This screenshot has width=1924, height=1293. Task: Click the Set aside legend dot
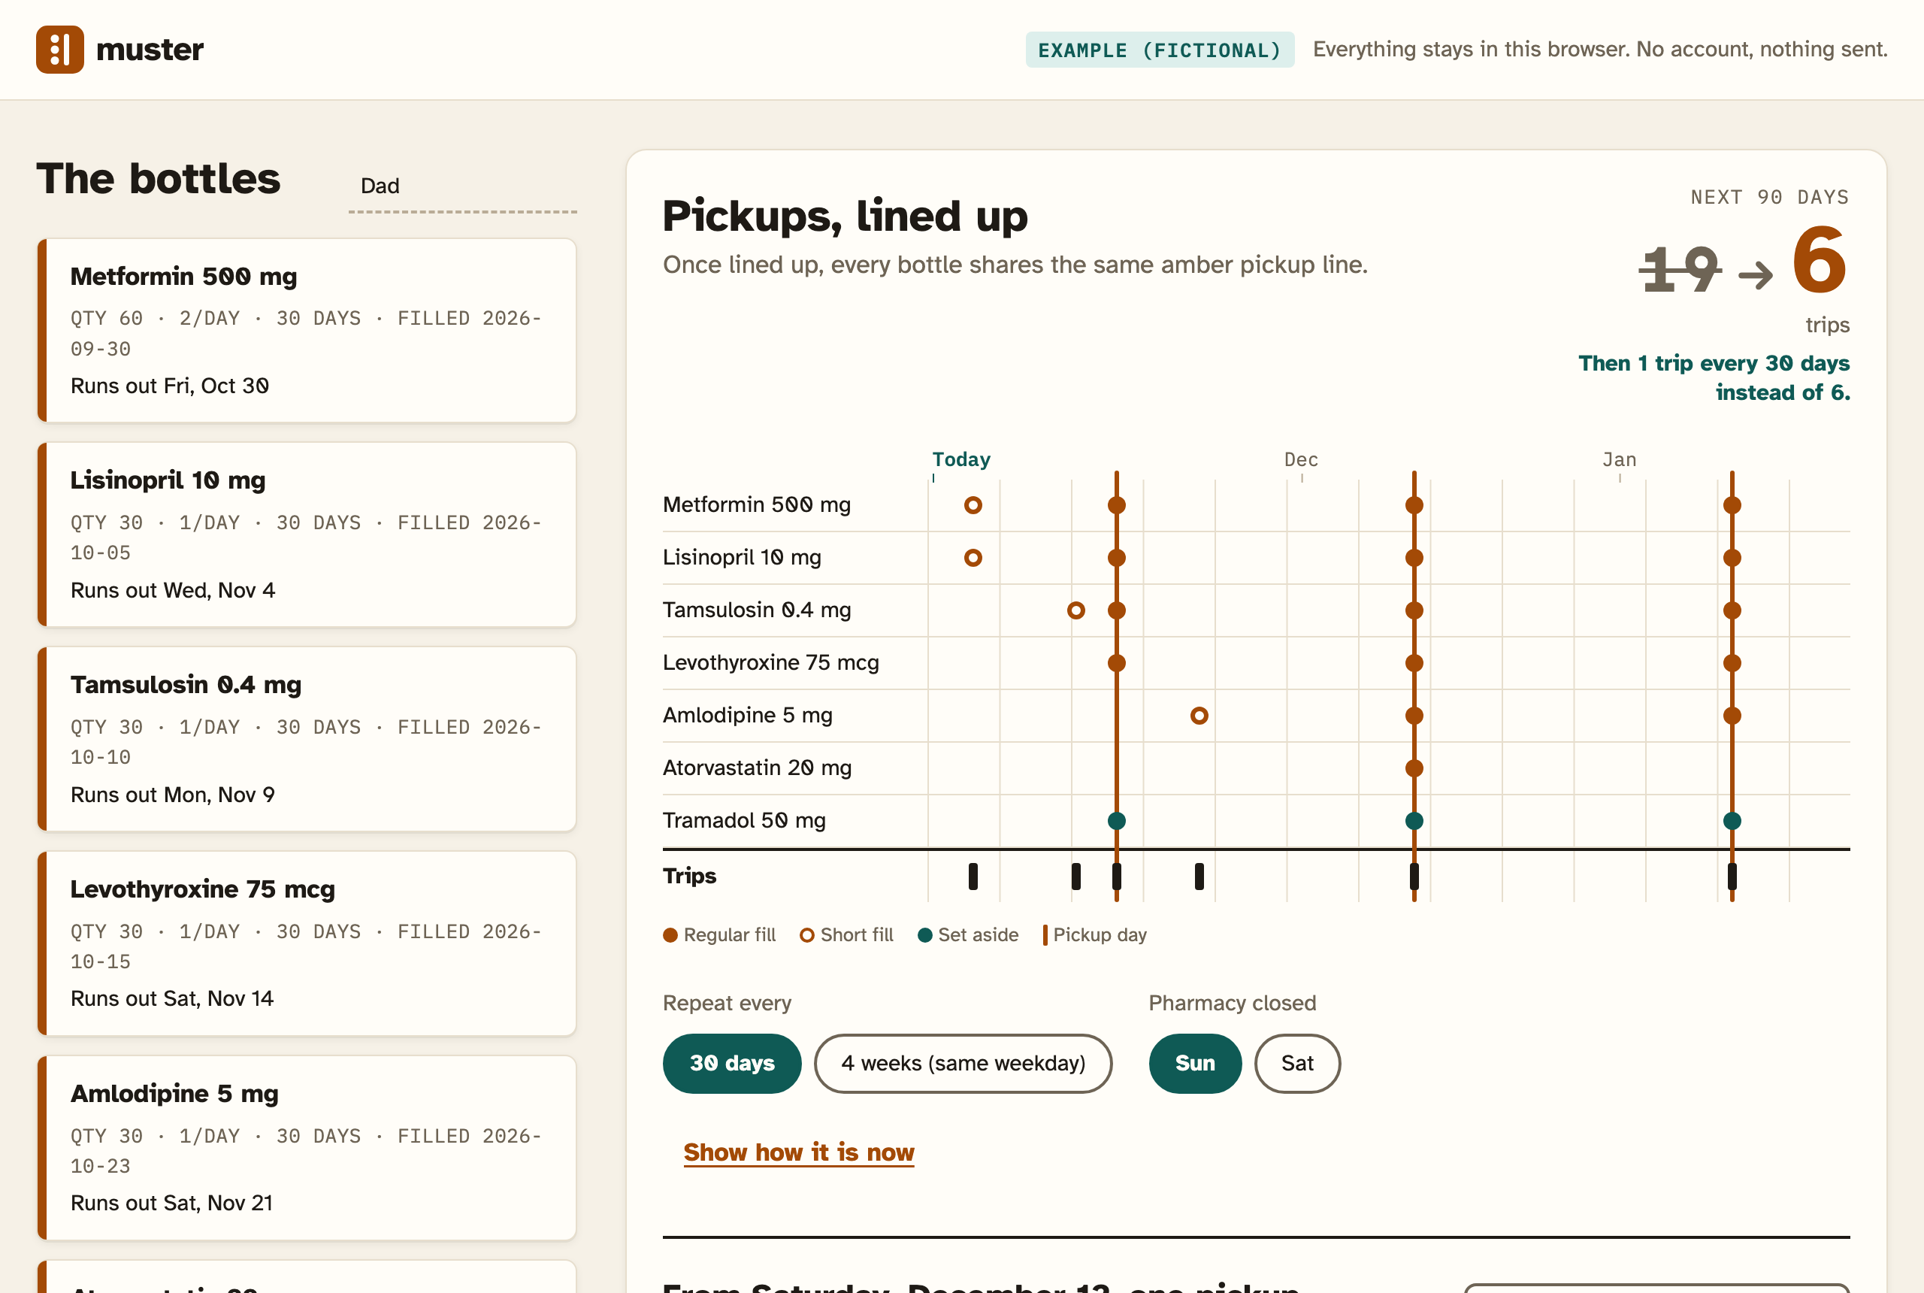click(925, 935)
